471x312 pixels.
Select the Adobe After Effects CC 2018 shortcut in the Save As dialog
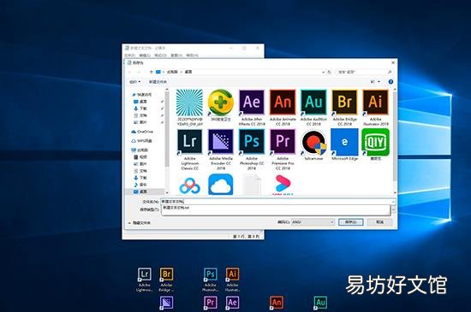(252, 108)
